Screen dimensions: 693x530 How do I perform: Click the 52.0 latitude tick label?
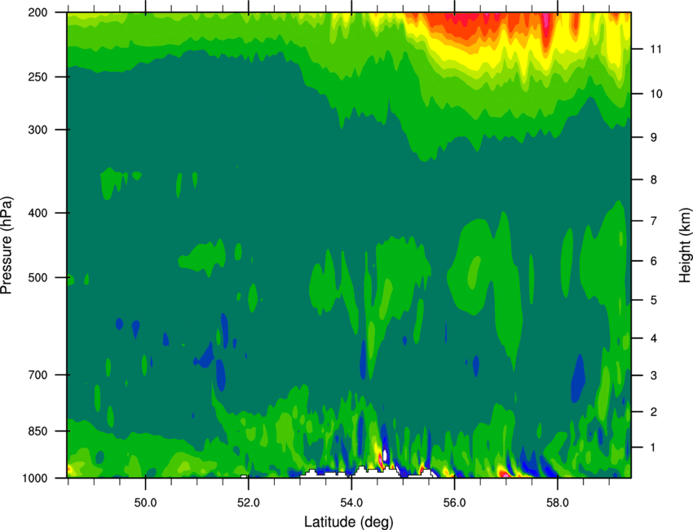[x=249, y=503]
